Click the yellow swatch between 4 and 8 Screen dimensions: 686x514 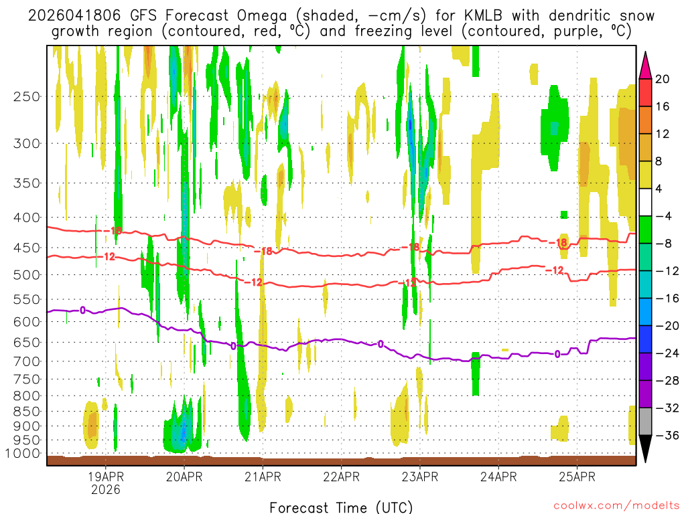click(x=645, y=175)
